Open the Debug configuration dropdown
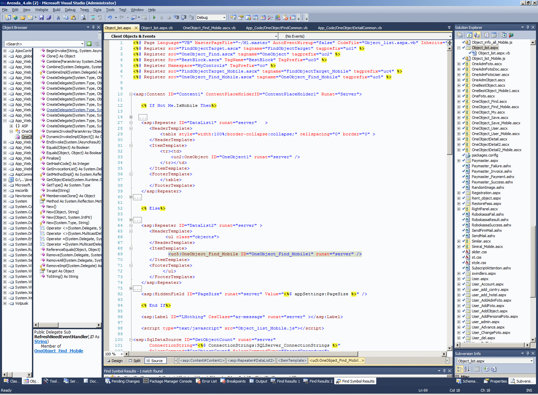Screen dimensions: 538x395 (224, 17)
